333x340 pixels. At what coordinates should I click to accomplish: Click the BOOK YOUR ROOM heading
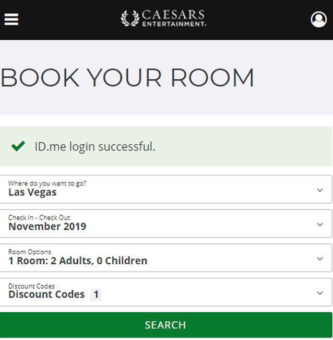[127, 78]
